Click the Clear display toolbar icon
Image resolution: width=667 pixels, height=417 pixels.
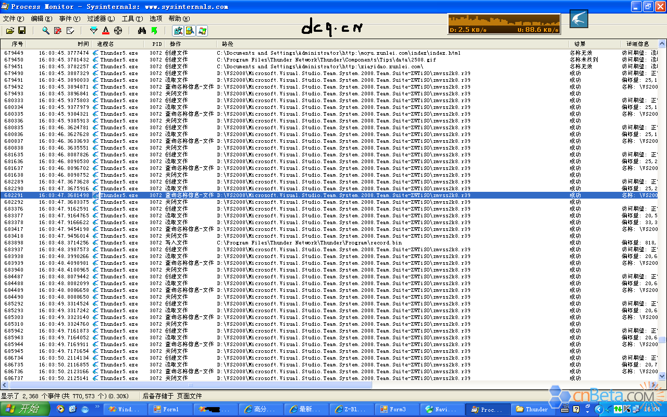pos(70,31)
